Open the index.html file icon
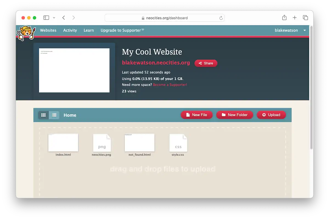This screenshot has height=219, width=329. pyautogui.click(x=63, y=142)
